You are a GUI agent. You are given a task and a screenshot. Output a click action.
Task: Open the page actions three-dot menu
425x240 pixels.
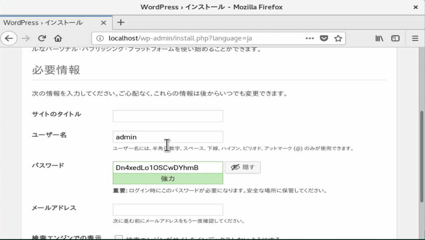[310, 38]
